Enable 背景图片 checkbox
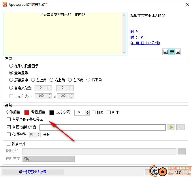This screenshot has height=177, width=192. 8,144
